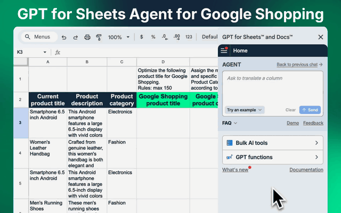Viewport: 341px width, 213px height.
Task: Click the select-all corner box
Action: tap(21, 62)
